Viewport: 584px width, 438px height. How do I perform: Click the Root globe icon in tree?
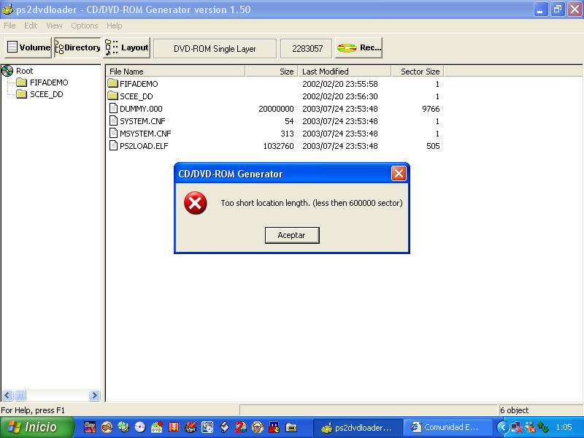(x=7, y=71)
